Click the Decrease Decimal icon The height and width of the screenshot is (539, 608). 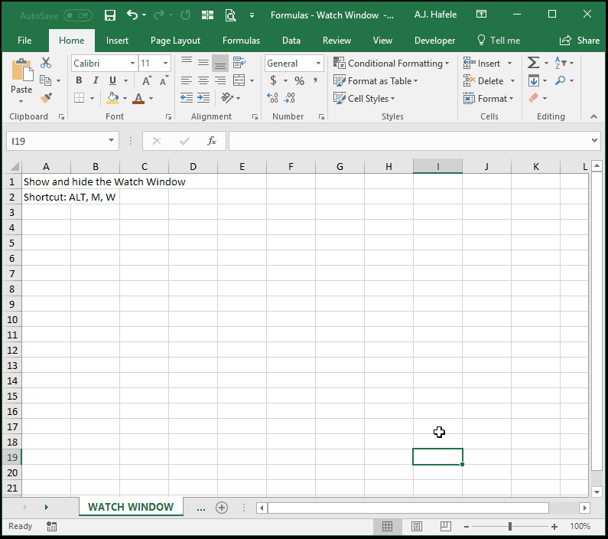coord(290,98)
